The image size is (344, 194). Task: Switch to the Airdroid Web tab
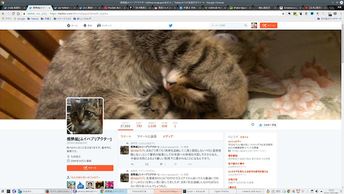point(216,8)
